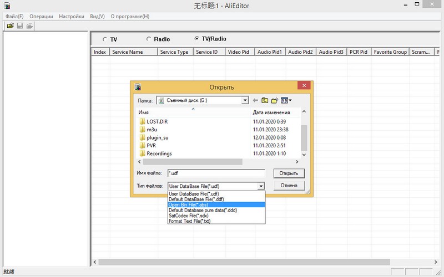Close the Открыть dialog with red X
Screen dimensions: 444x277
(304, 85)
